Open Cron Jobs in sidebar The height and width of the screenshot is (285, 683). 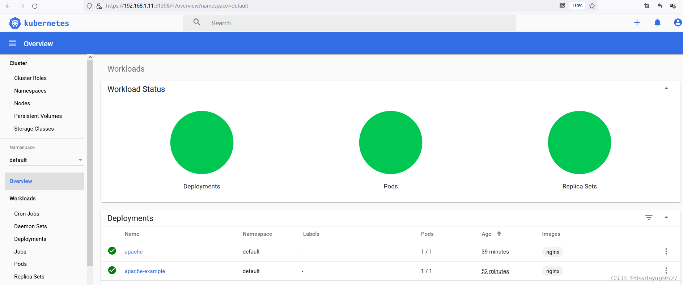click(27, 214)
